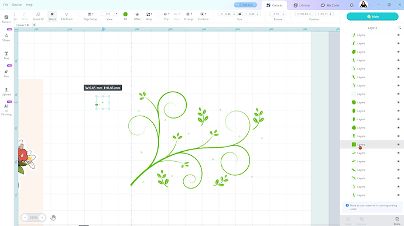Select the Pen tool
The width and height of the screenshot is (404, 226).
[x=6, y=74]
